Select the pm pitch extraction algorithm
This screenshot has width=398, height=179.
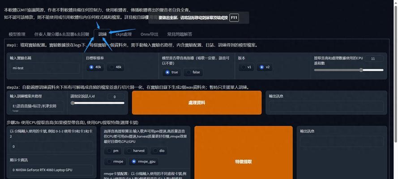[x=113, y=151]
